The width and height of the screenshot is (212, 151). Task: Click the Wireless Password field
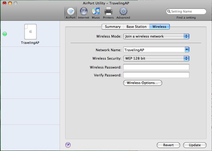point(156,67)
